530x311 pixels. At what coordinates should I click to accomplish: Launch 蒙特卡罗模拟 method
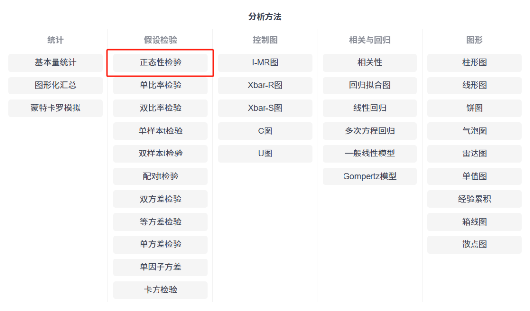(55, 108)
